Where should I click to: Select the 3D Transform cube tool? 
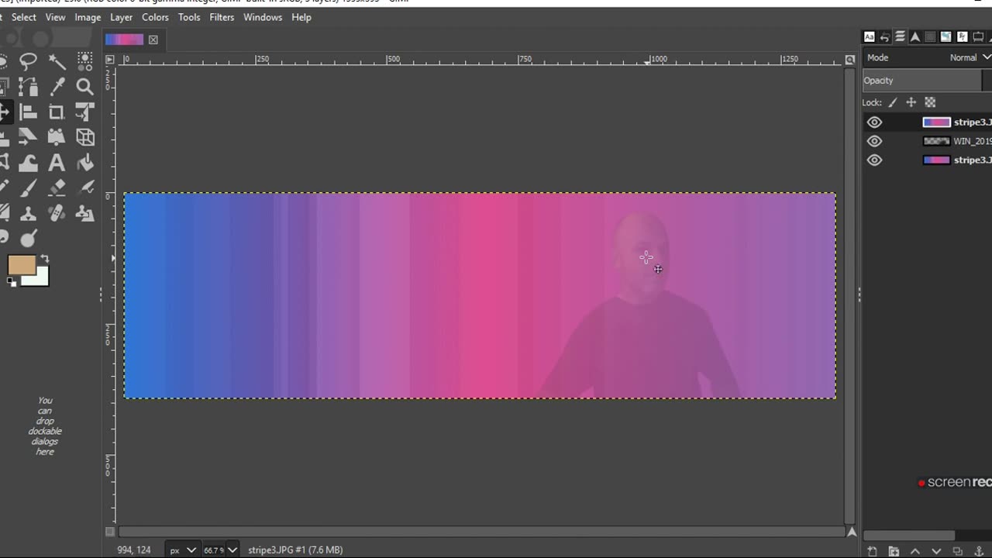85,137
